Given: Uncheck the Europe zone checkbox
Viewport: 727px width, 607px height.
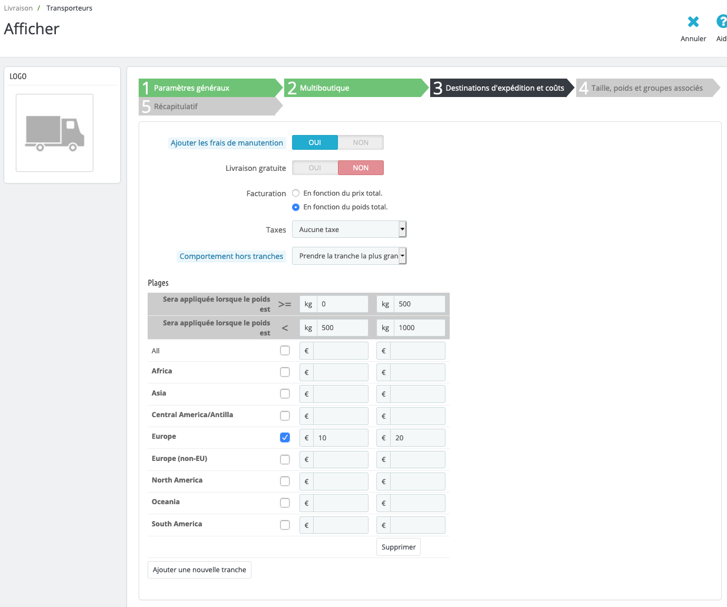Looking at the screenshot, I should 285,438.
